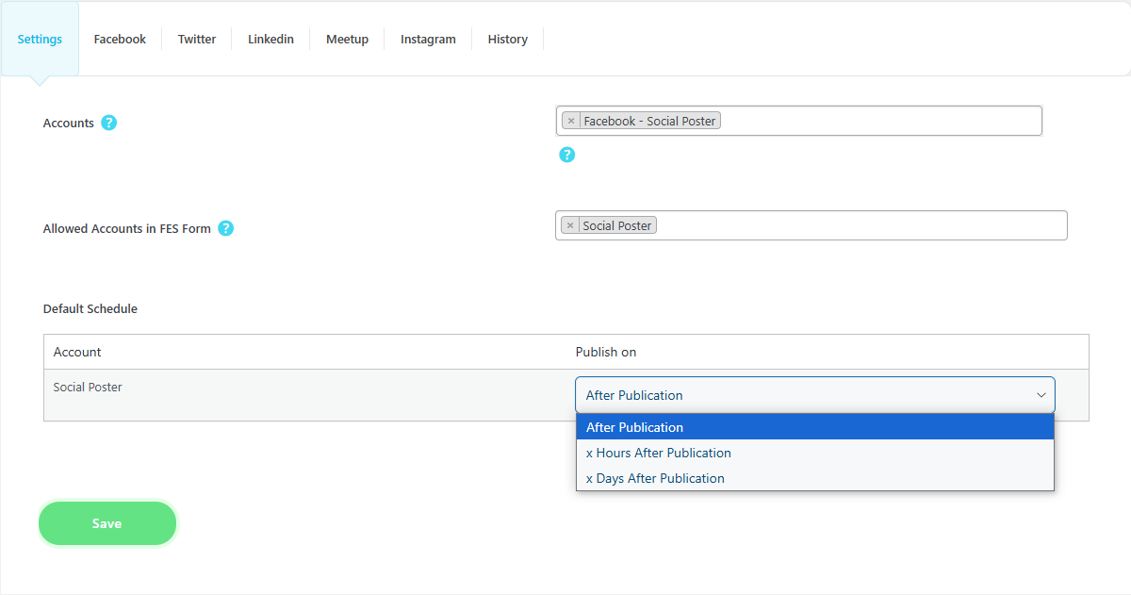Open the Meetup tab
The image size is (1131, 595).
click(347, 40)
